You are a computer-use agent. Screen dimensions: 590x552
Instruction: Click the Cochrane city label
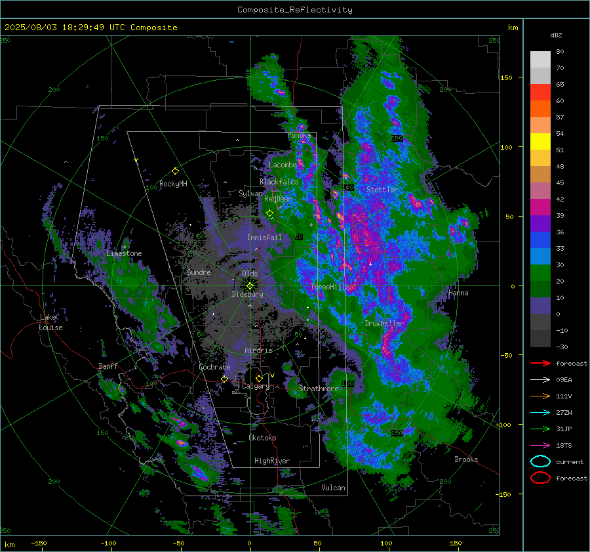tap(214, 367)
